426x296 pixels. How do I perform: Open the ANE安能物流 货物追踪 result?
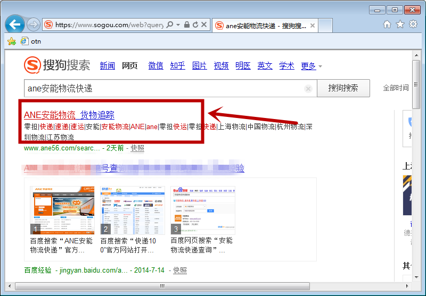coord(69,115)
